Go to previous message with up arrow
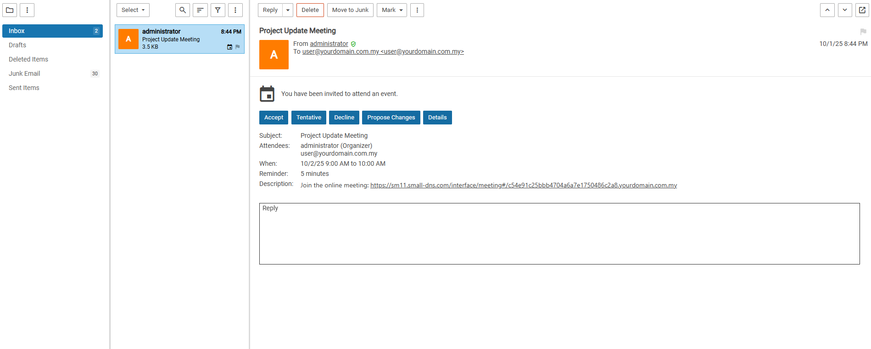Viewport: 871px width, 349px height. 827,10
